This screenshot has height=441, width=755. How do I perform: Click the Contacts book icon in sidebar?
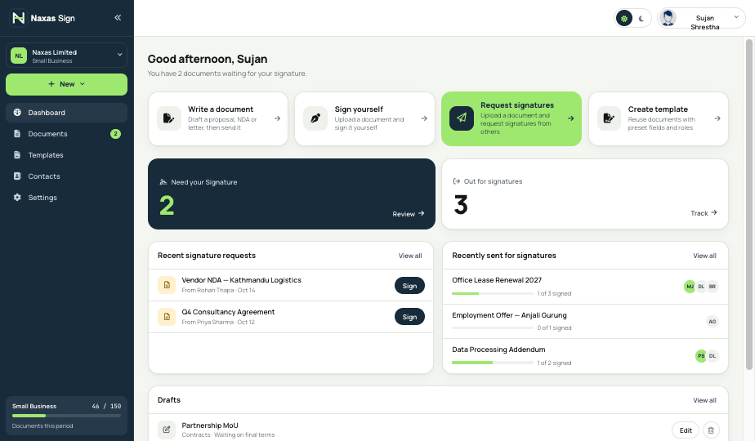[x=17, y=176]
